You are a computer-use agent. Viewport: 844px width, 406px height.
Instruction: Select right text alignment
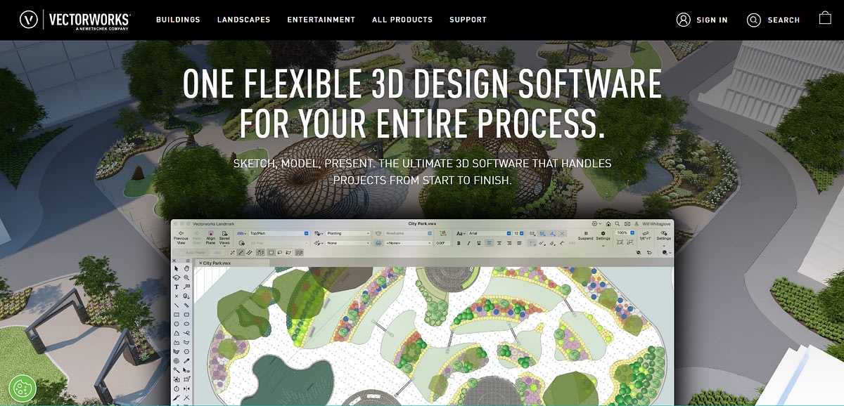509,243
